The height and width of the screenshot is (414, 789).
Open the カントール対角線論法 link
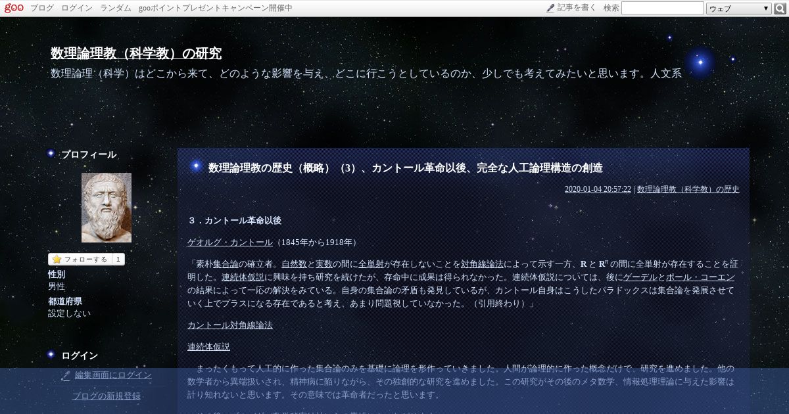(230, 325)
